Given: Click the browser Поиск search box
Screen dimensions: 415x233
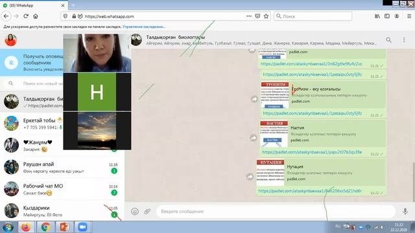Looking at the screenshot, I should pos(313,16).
